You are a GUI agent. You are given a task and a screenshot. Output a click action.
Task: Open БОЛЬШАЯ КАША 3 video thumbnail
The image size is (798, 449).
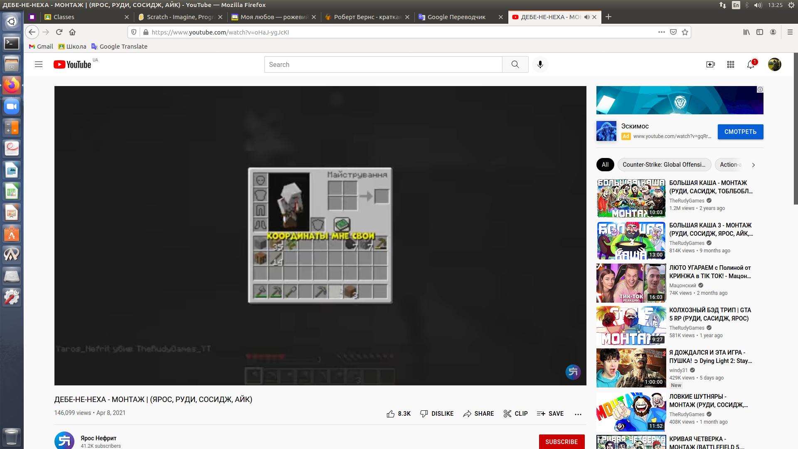(631, 240)
